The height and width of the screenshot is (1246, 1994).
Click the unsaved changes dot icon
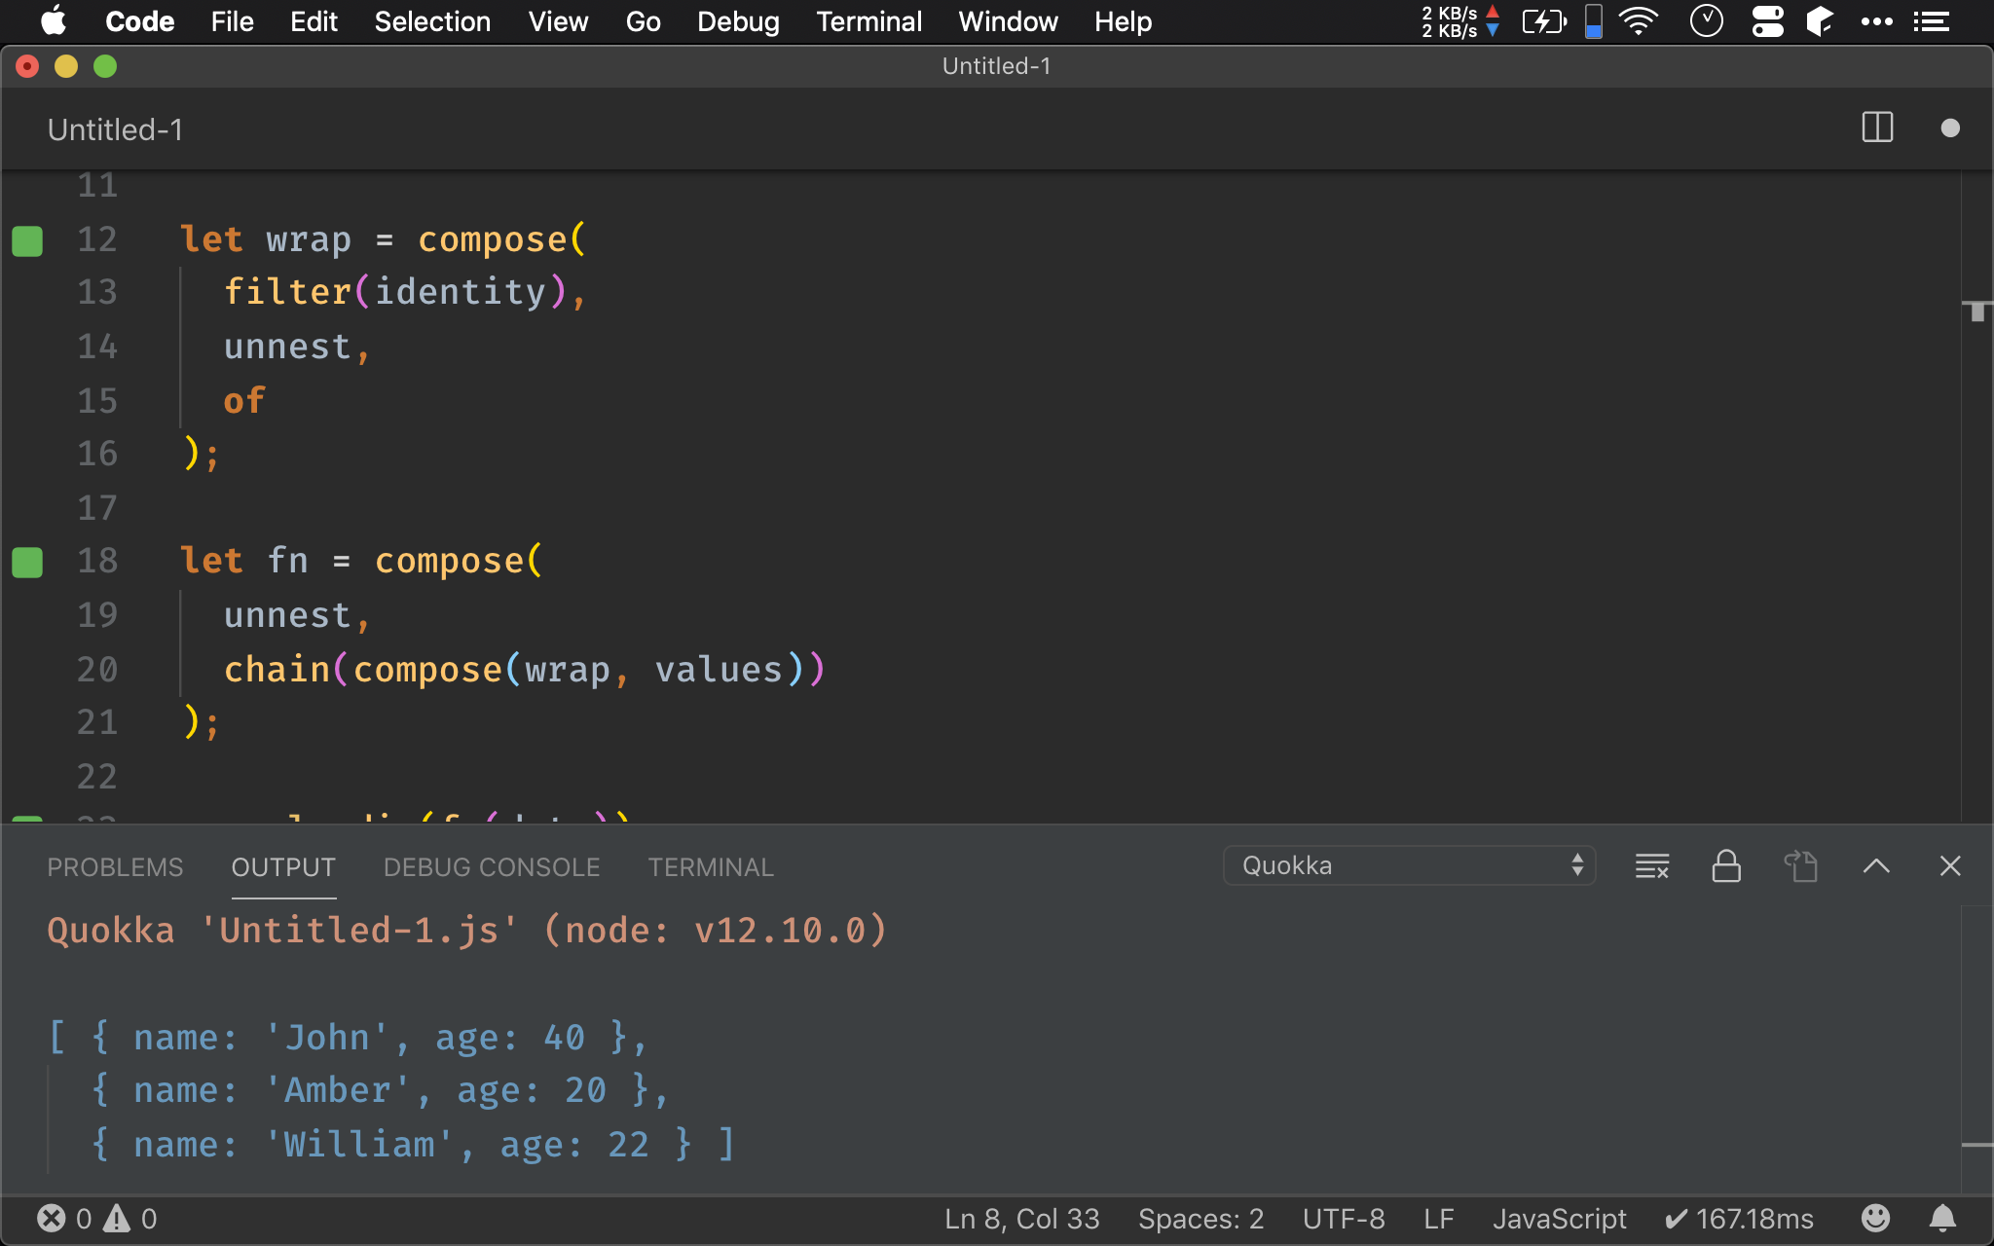[x=1949, y=128]
